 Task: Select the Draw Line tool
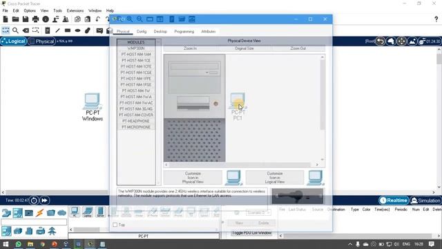pos(57,30)
